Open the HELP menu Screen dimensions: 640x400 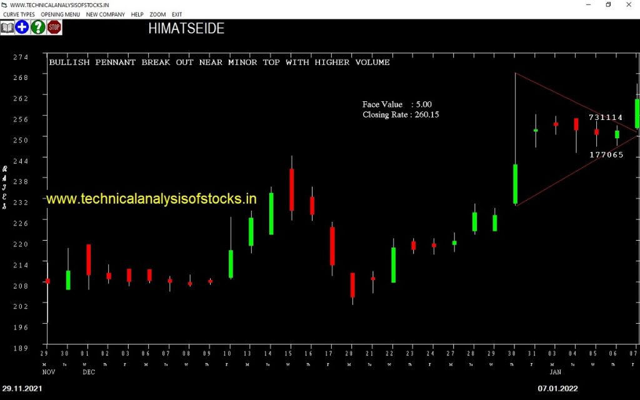(137, 14)
